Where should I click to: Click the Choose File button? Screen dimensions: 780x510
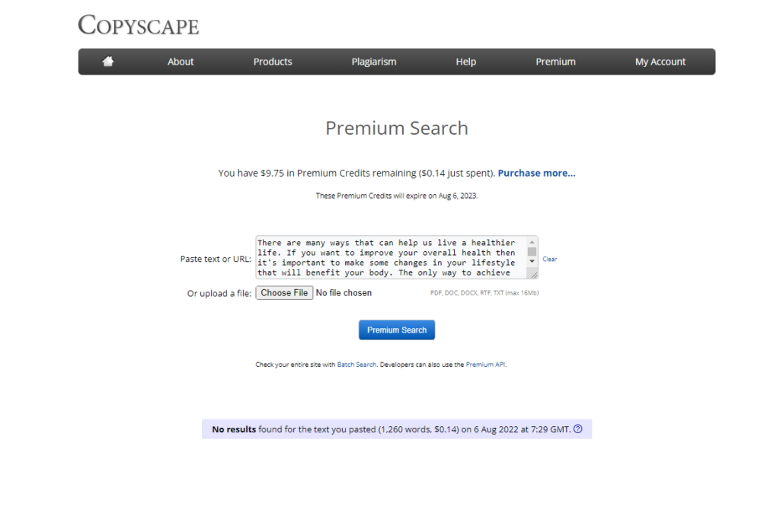pos(285,293)
